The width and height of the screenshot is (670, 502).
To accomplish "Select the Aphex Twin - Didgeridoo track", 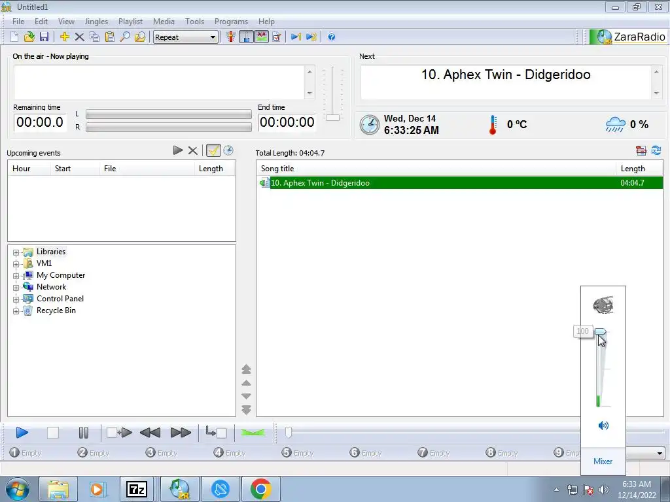I will (460, 183).
